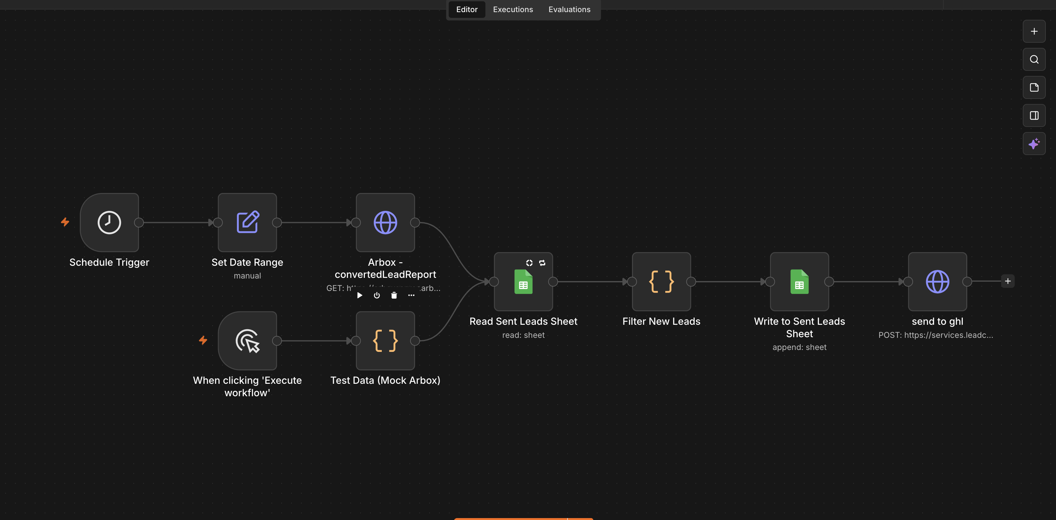Click the "POST: https://services.leadc..." subtitle

[x=936, y=335]
